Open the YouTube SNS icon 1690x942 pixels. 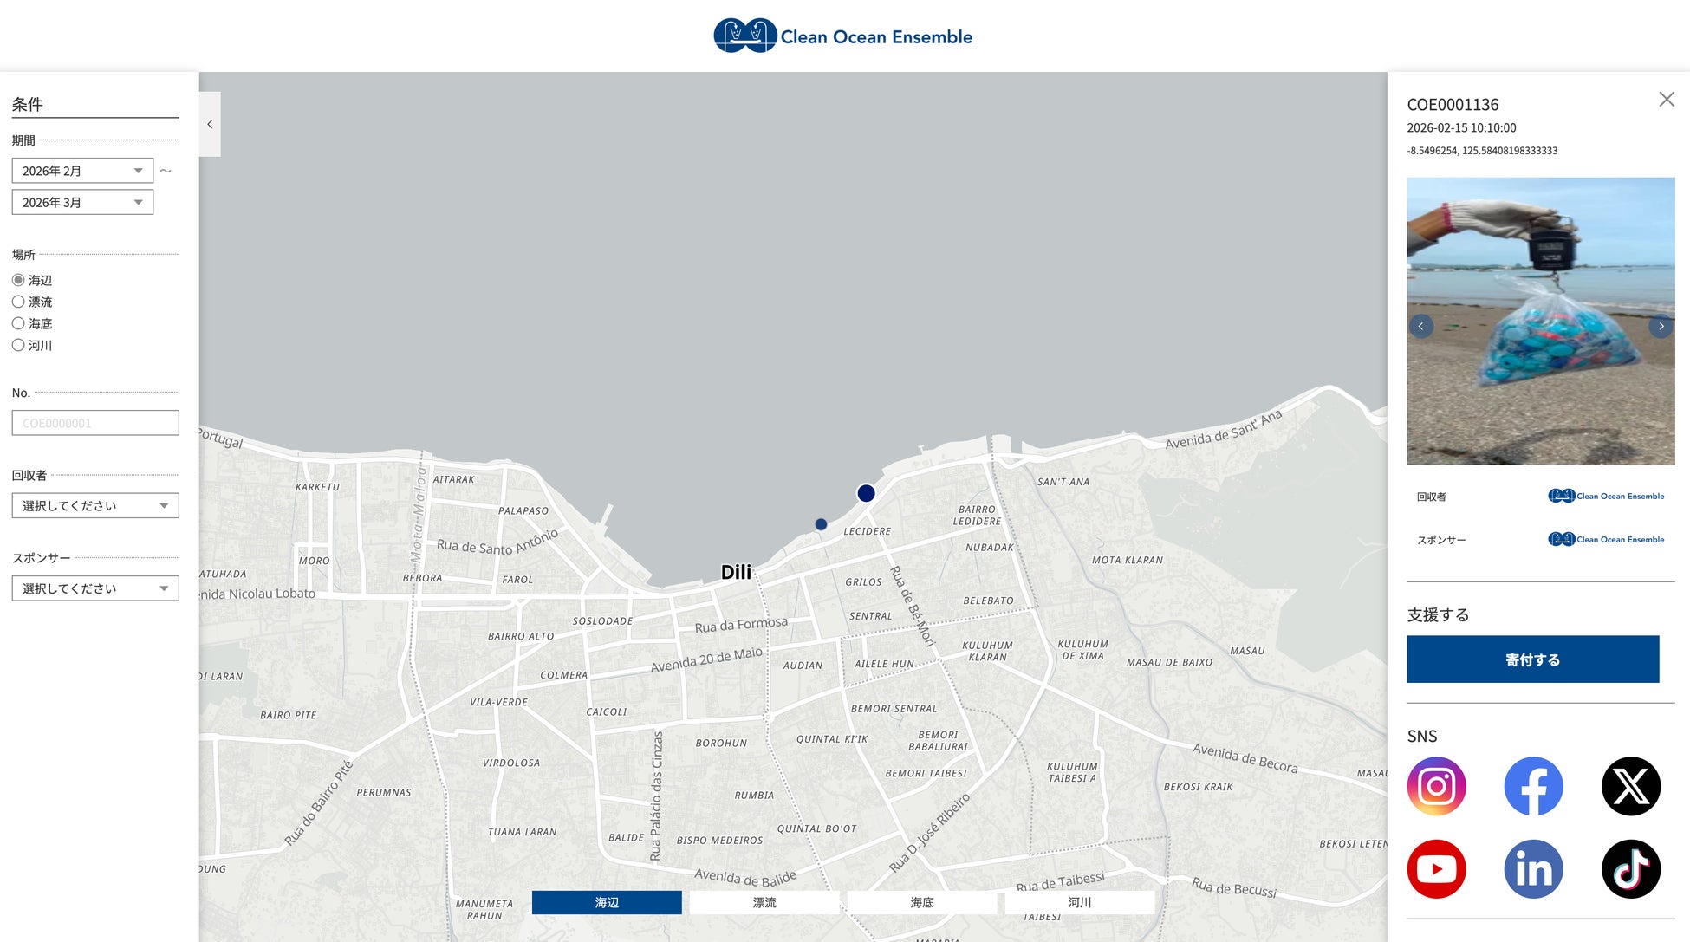[x=1436, y=868]
